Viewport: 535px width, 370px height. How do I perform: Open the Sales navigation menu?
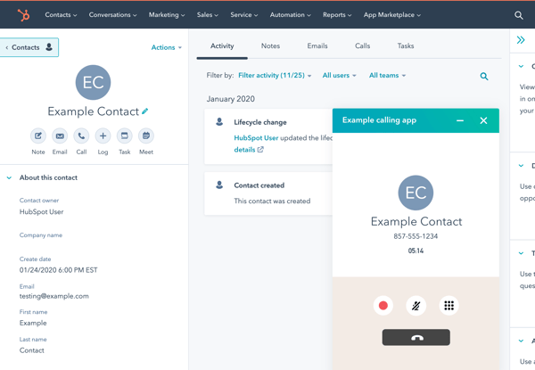[208, 15]
